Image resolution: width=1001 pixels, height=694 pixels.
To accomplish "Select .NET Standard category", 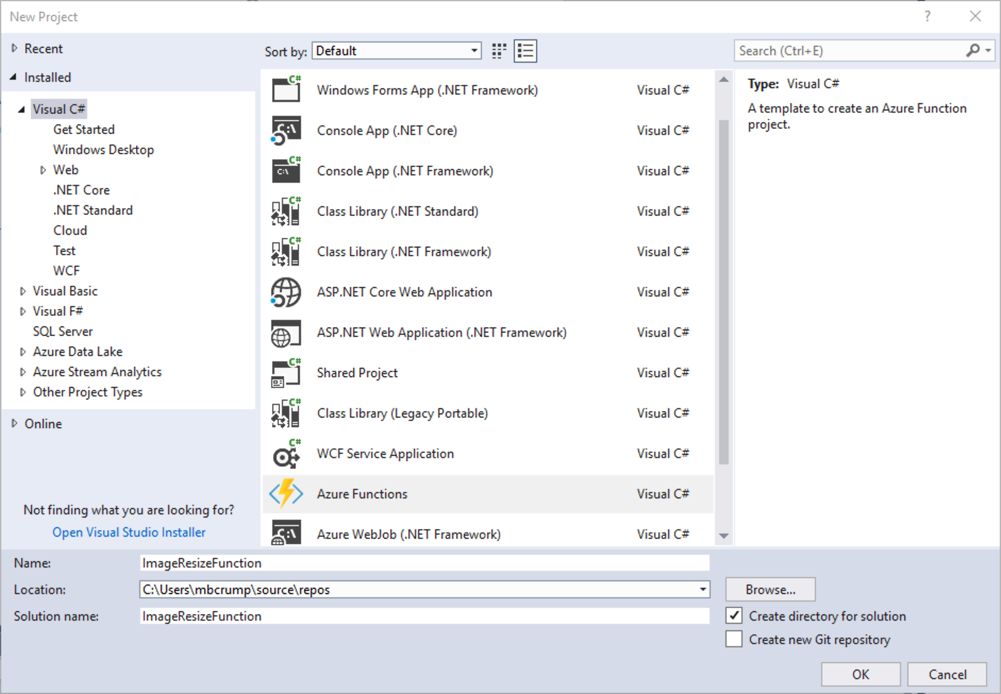I will coord(93,210).
